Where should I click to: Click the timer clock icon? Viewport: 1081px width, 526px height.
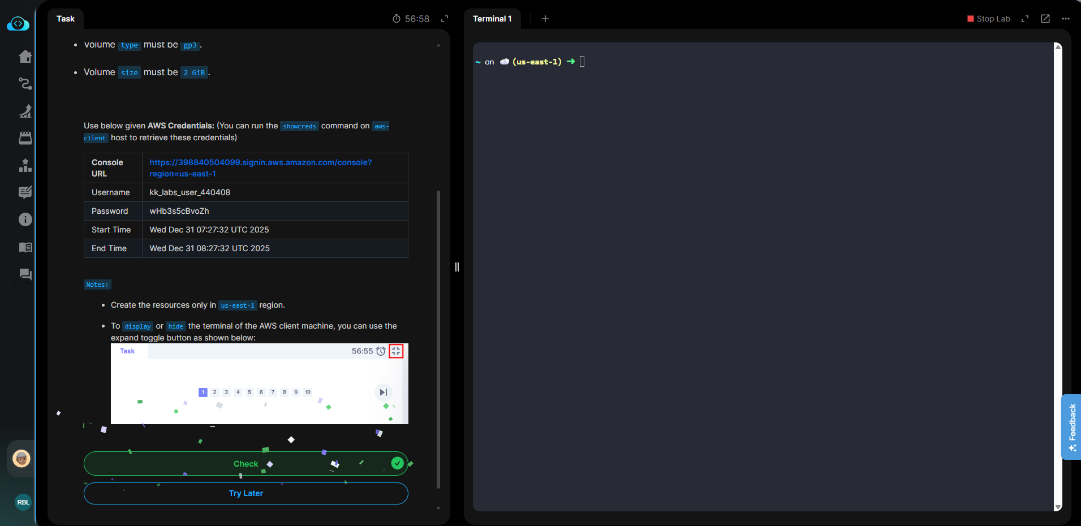pos(397,19)
